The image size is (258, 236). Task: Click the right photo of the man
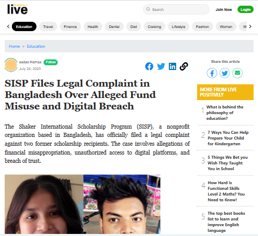pos(122,204)
